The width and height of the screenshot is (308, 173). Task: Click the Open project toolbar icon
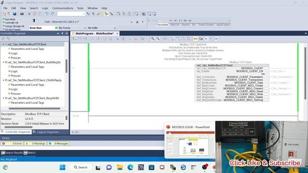[9, 14]
